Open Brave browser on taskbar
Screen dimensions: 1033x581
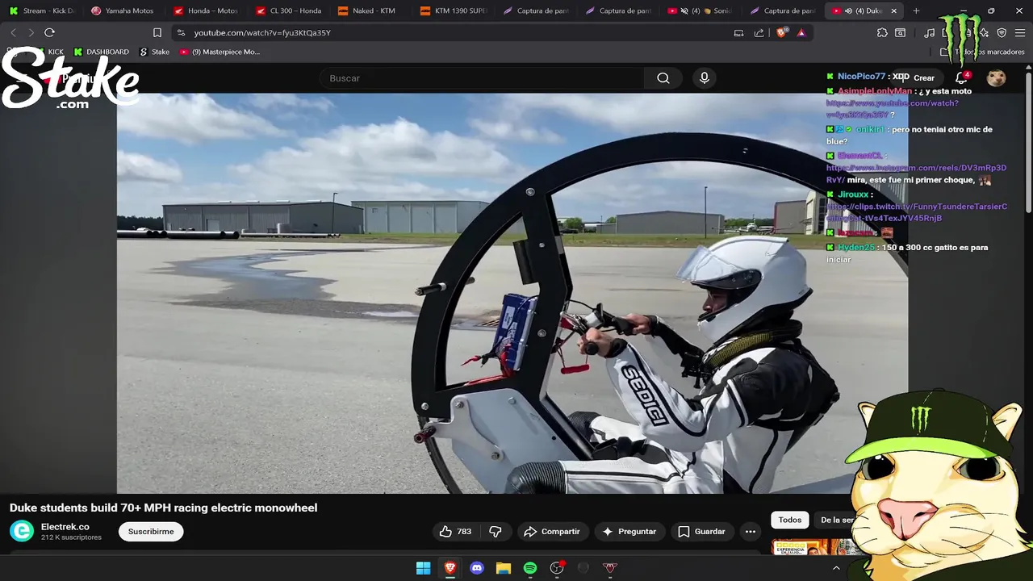tap(450, 568)
